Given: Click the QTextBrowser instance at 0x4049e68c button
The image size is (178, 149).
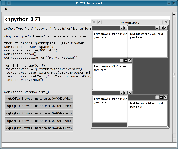Looking at the screenshot, I should pos(39,121).
